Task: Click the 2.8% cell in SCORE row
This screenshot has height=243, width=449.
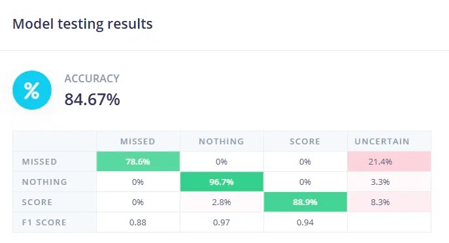Action: coord(222,202)
